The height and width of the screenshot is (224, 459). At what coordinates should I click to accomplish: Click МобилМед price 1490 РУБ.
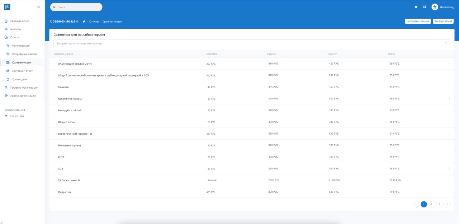point(212,180)
